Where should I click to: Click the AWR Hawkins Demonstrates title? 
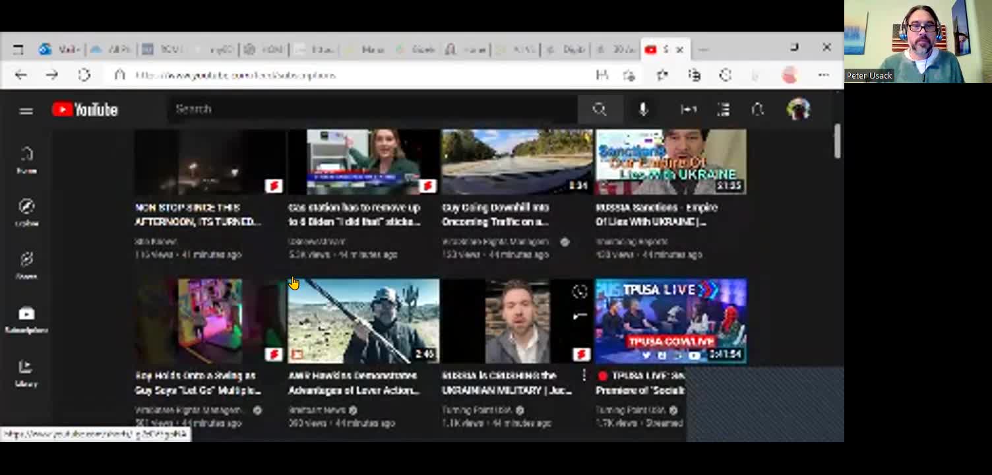[354, 383]
